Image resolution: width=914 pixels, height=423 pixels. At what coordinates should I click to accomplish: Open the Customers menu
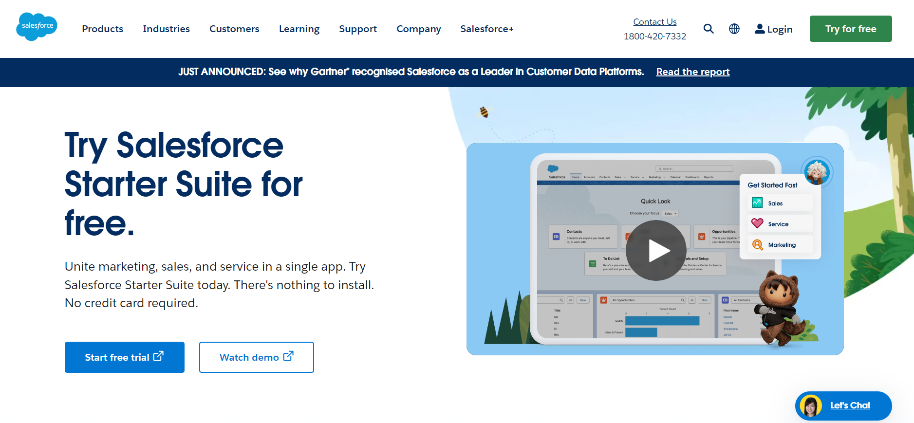click(x=234, y=29)
